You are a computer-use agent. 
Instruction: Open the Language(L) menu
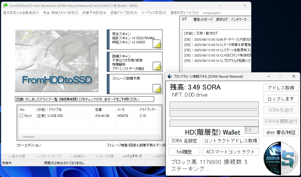(212, 13)
